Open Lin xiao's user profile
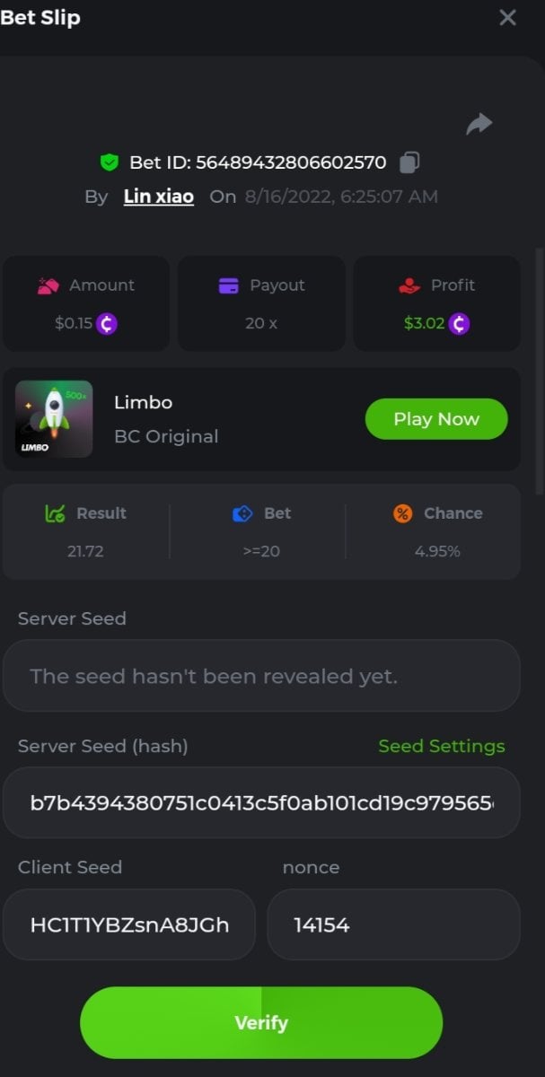Viewport: 545px width, 1077px height. click(x=159, y=197)
